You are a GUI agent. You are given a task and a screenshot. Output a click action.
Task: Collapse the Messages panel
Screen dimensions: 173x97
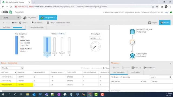[171, 63]
